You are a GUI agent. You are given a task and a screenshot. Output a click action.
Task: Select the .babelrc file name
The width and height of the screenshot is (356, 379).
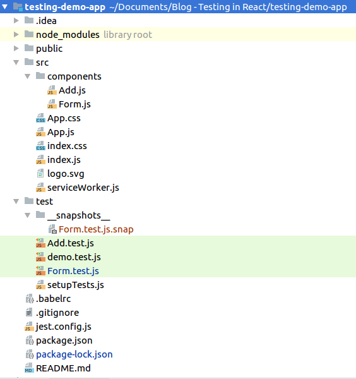tap(54, 299)
